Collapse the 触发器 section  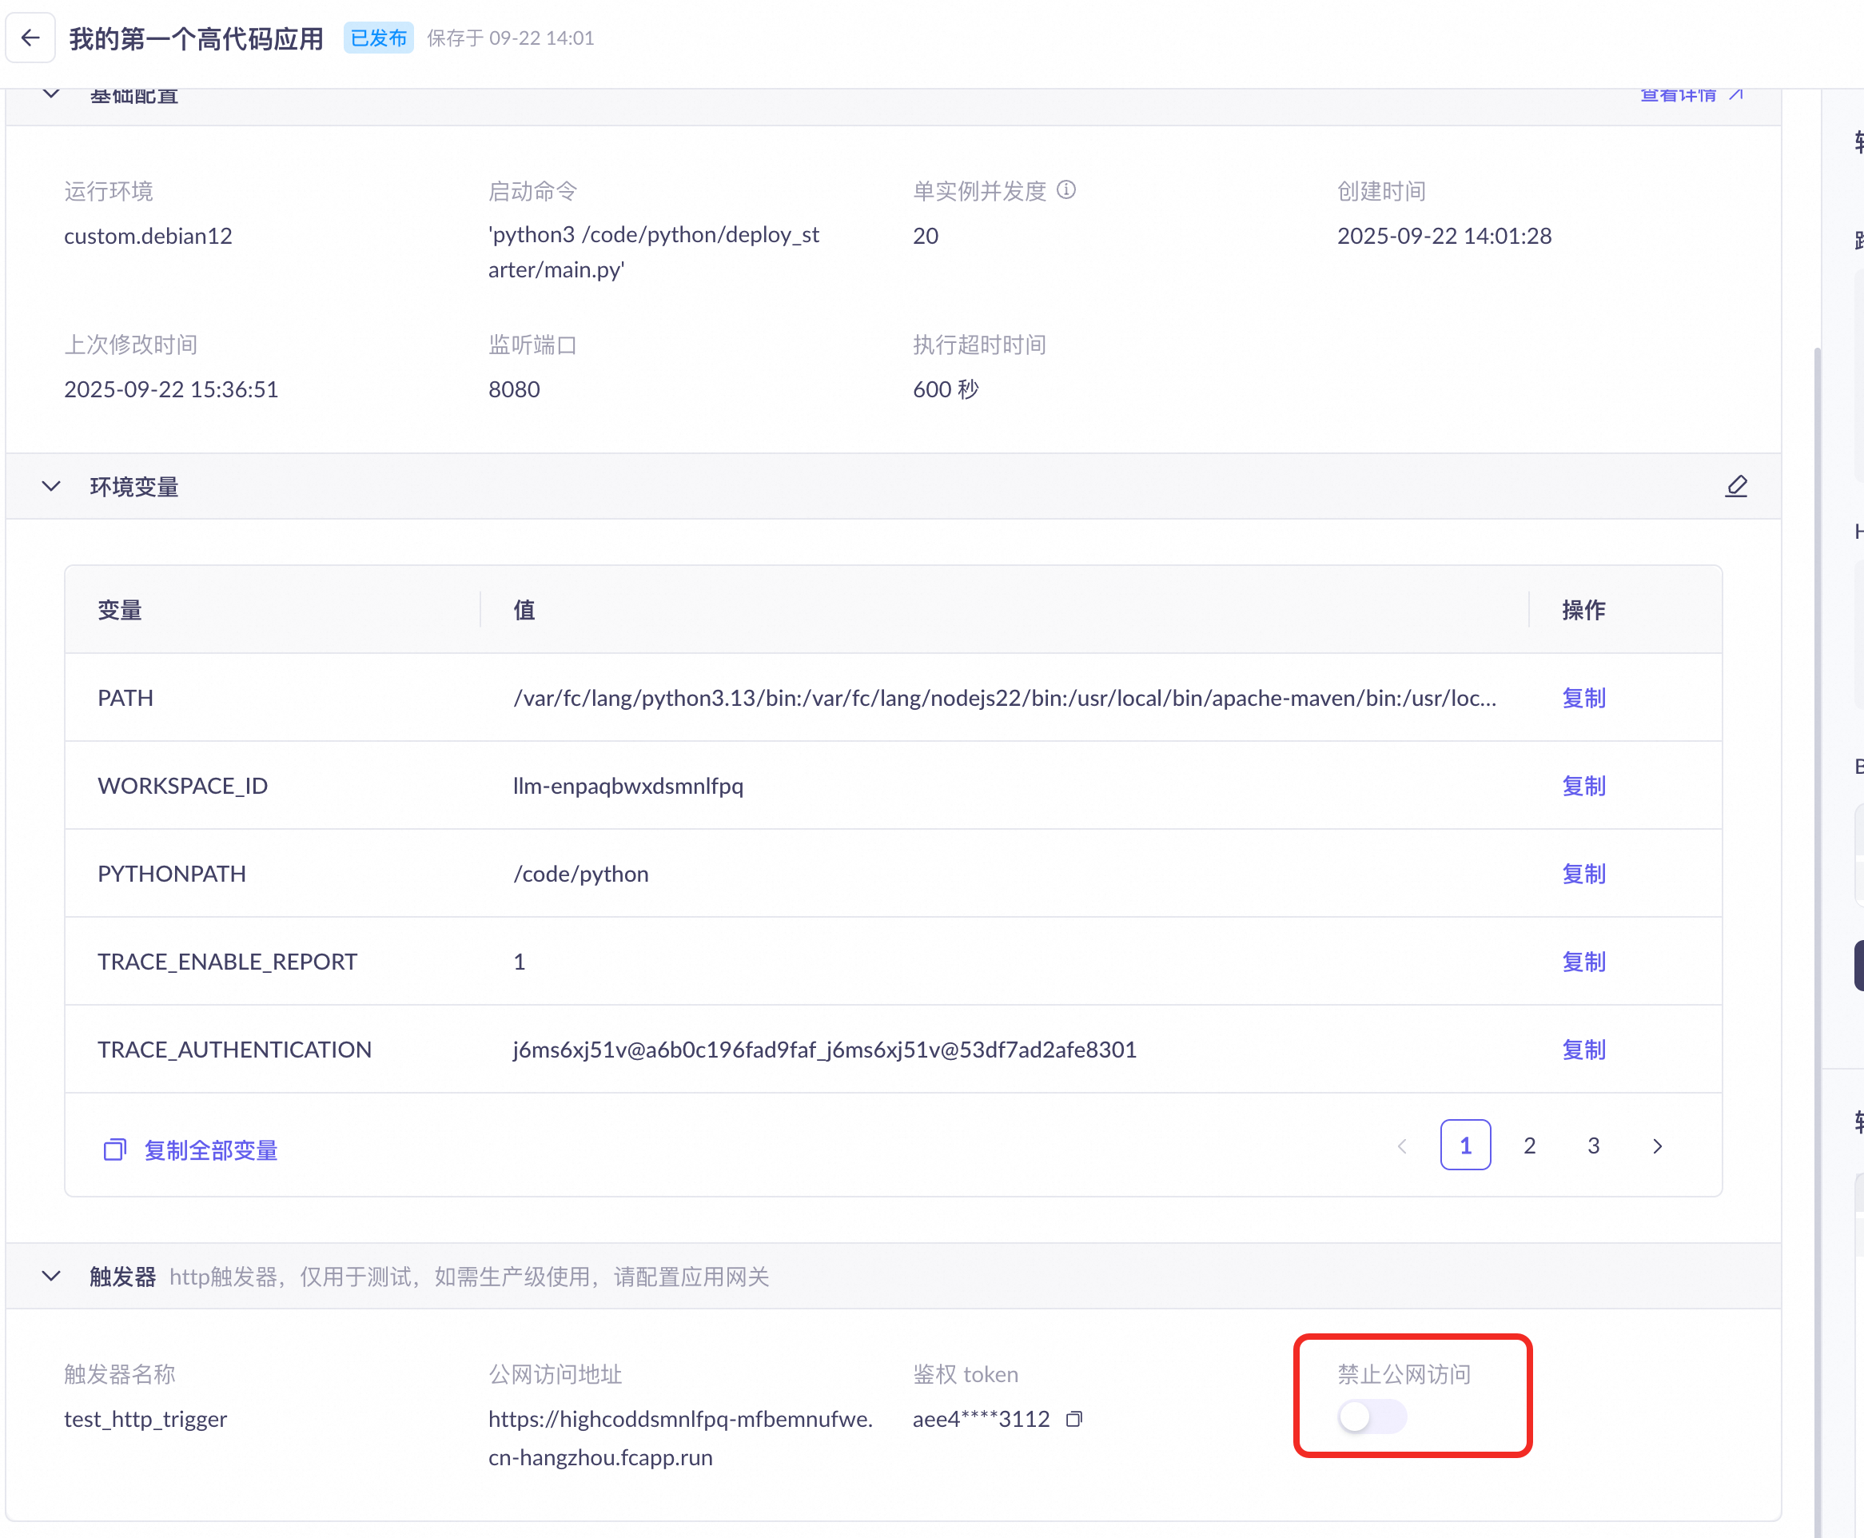pos(51,1276)
